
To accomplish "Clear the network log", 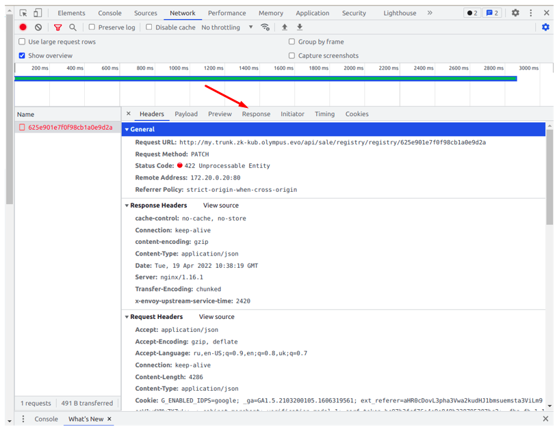I will (x=38, y=27).
